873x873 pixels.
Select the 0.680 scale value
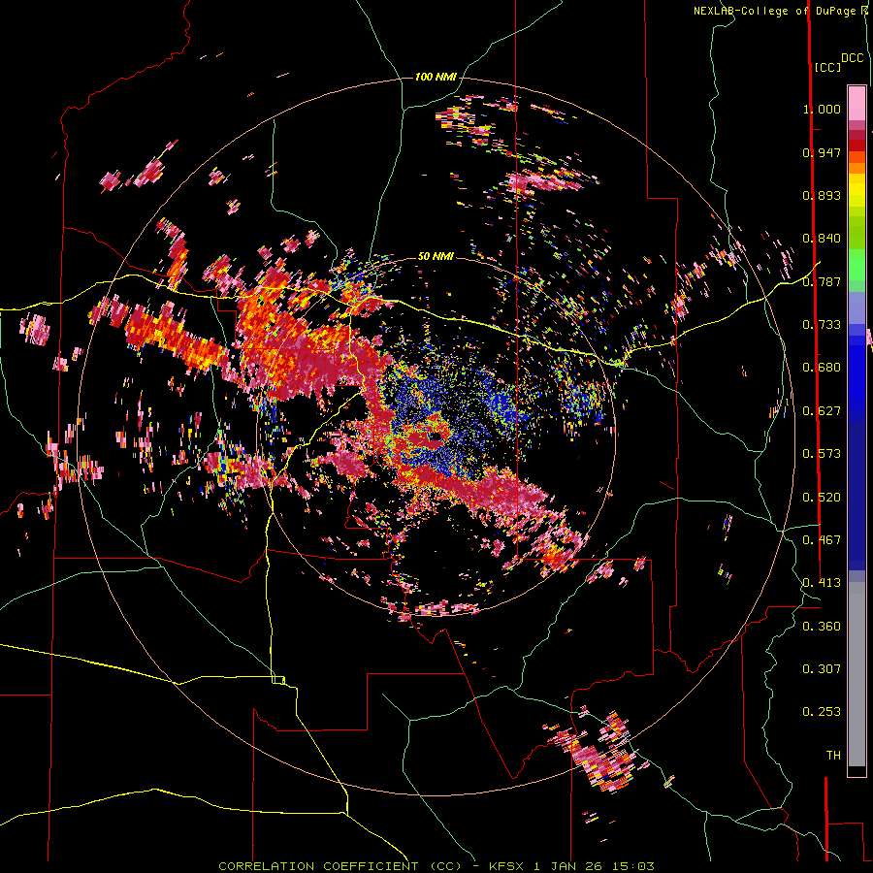click(822, 368)
